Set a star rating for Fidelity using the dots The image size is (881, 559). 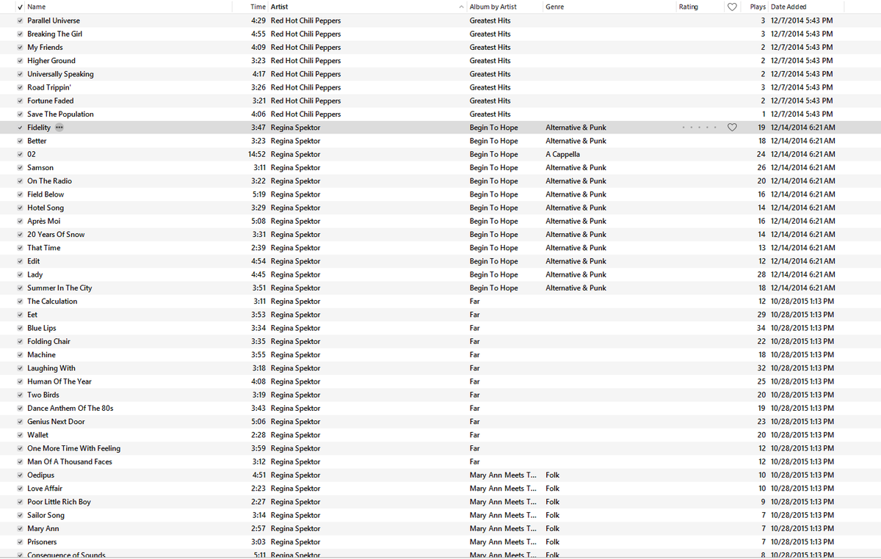point(699,128)
